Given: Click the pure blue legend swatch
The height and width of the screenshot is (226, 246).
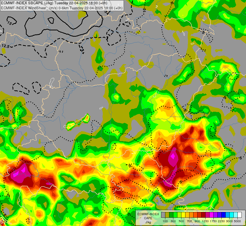Looking at the screenshot, I should pyautogui.click(x=224, y=215).
